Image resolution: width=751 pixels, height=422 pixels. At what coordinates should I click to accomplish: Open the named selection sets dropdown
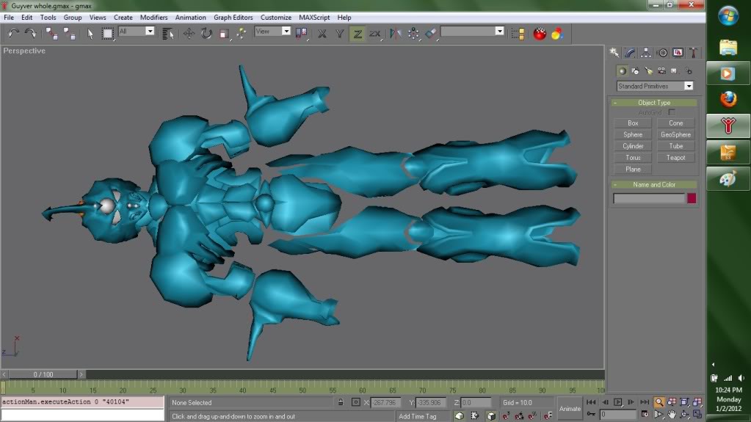coord(499,31)
